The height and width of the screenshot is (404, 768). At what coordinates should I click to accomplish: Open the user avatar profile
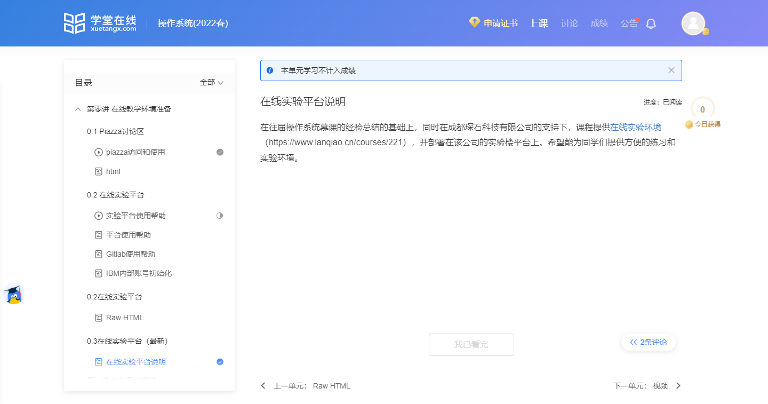(693, 23)
